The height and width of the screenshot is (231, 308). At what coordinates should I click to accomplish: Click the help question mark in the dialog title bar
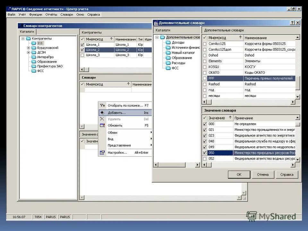[292, 23]
